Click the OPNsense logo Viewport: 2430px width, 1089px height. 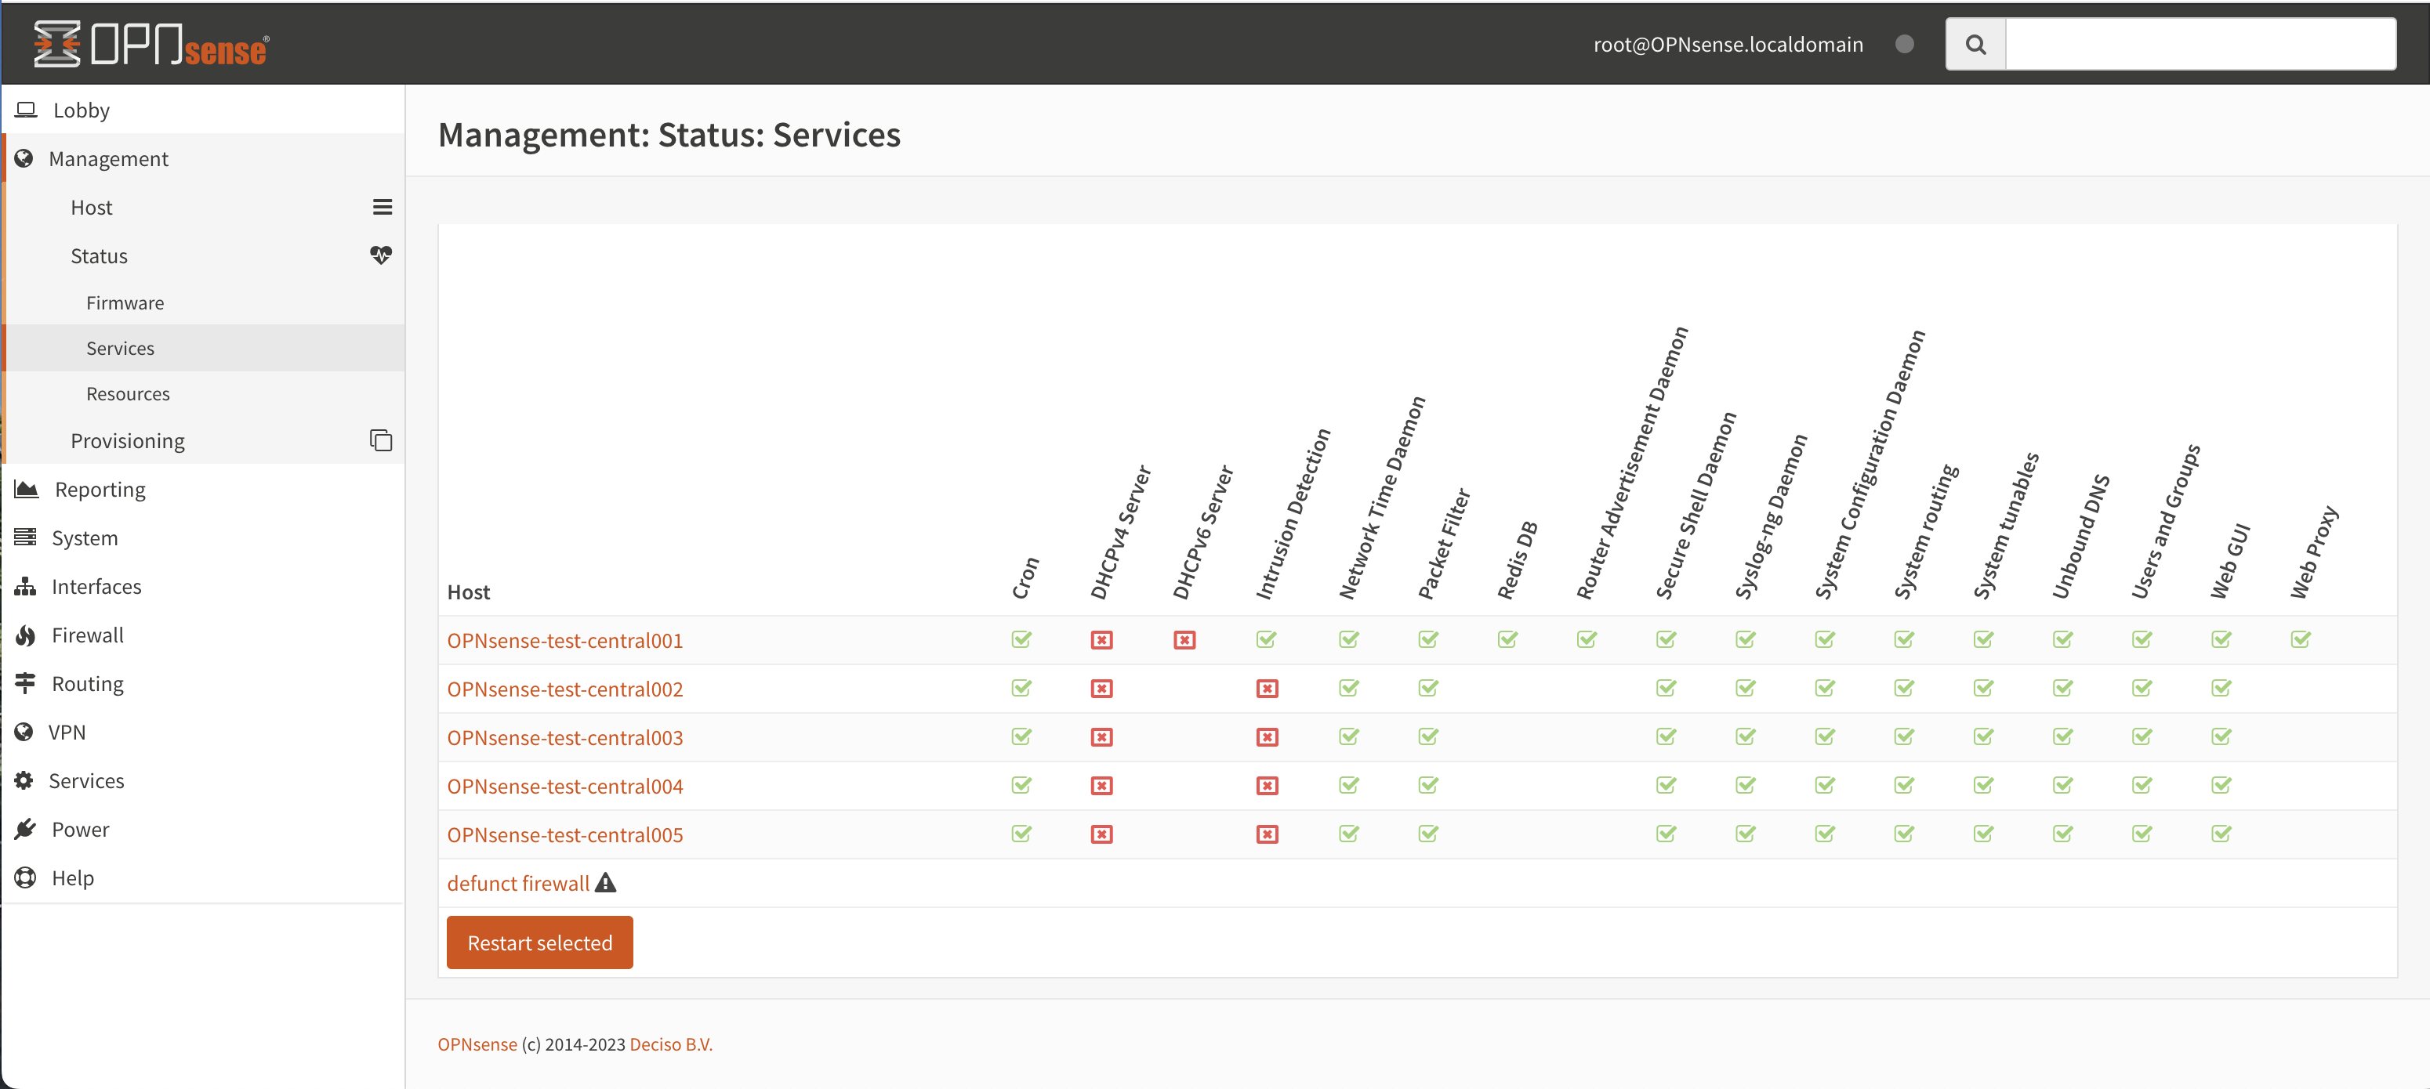tap(152, 45)
